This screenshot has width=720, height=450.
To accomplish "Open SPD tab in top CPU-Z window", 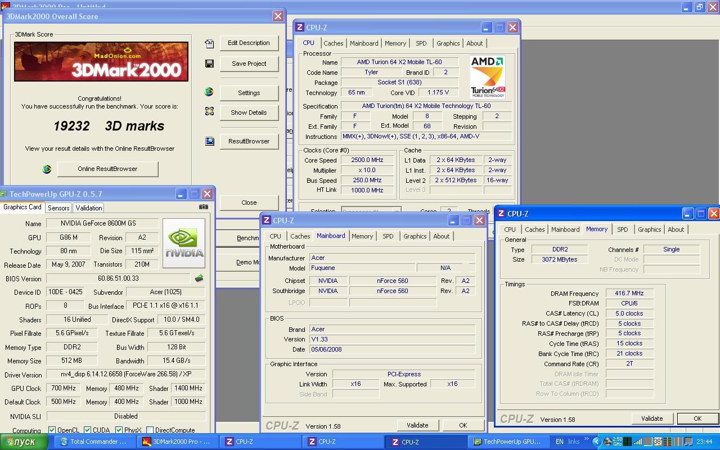I will coord(421,43).
